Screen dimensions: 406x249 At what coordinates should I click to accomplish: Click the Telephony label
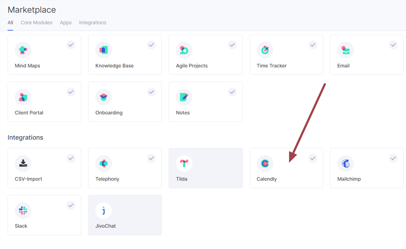point(107,179)
